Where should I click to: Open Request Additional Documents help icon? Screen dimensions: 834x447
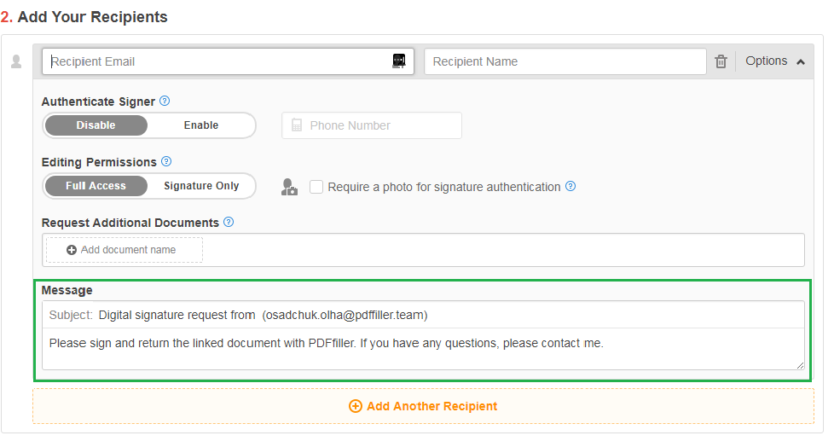click(229, 222)
